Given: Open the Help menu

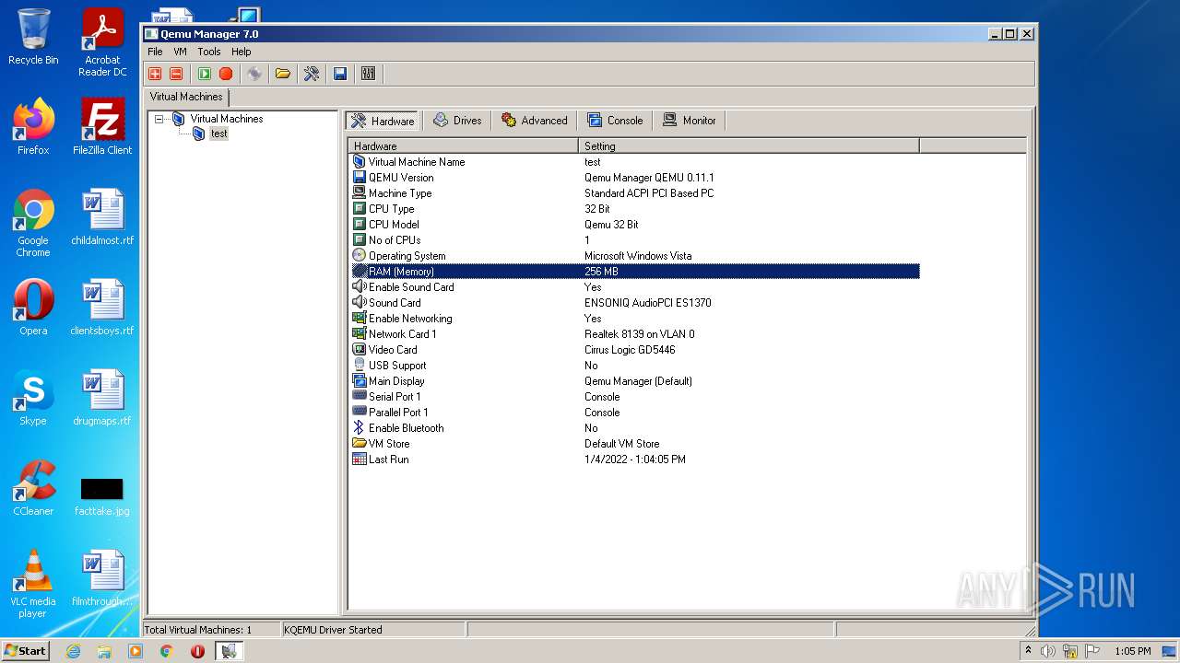Looking at the screenshot, I should 242,52.
